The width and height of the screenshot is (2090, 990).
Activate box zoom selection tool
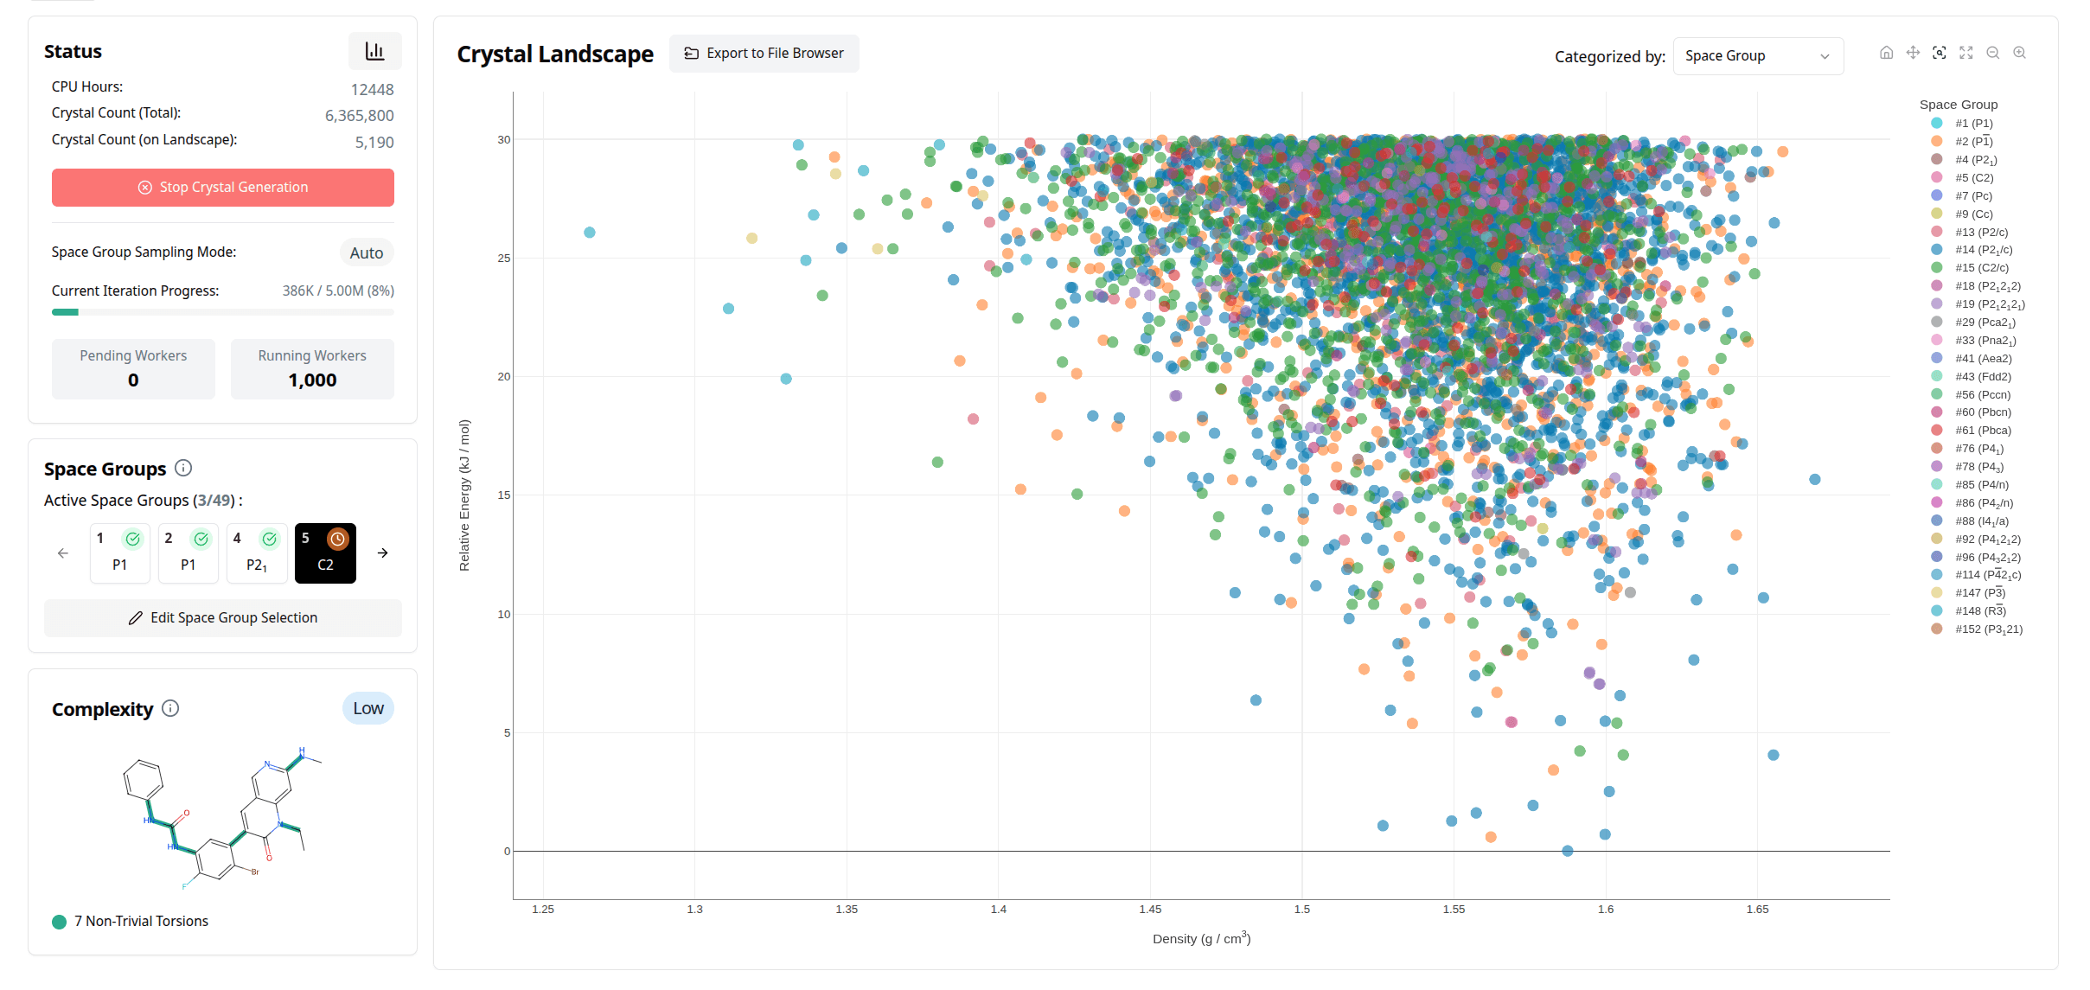[1940, 53]
